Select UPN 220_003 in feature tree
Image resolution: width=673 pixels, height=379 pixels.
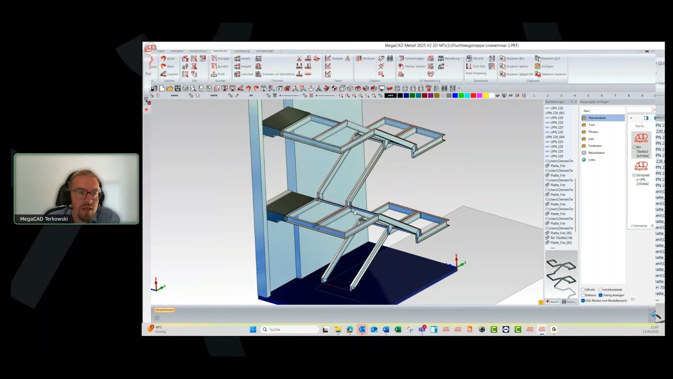[x=555, y=113]
